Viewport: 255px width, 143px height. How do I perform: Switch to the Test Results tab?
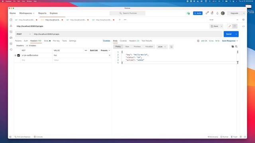[147, 41]
